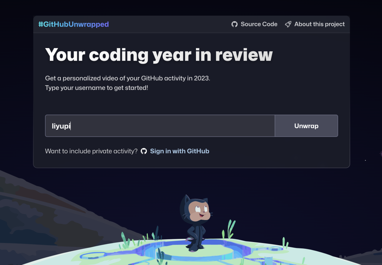
Task: Open About this project link
Action: tap(319, 24)
